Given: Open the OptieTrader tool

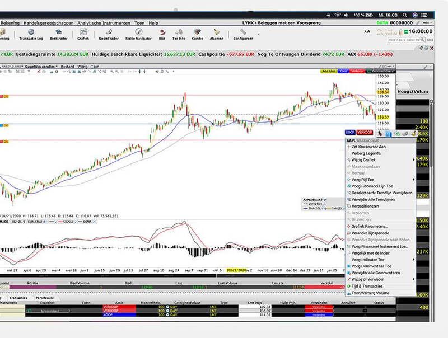Looking at the screenshot, I should [x=108, y=34].
